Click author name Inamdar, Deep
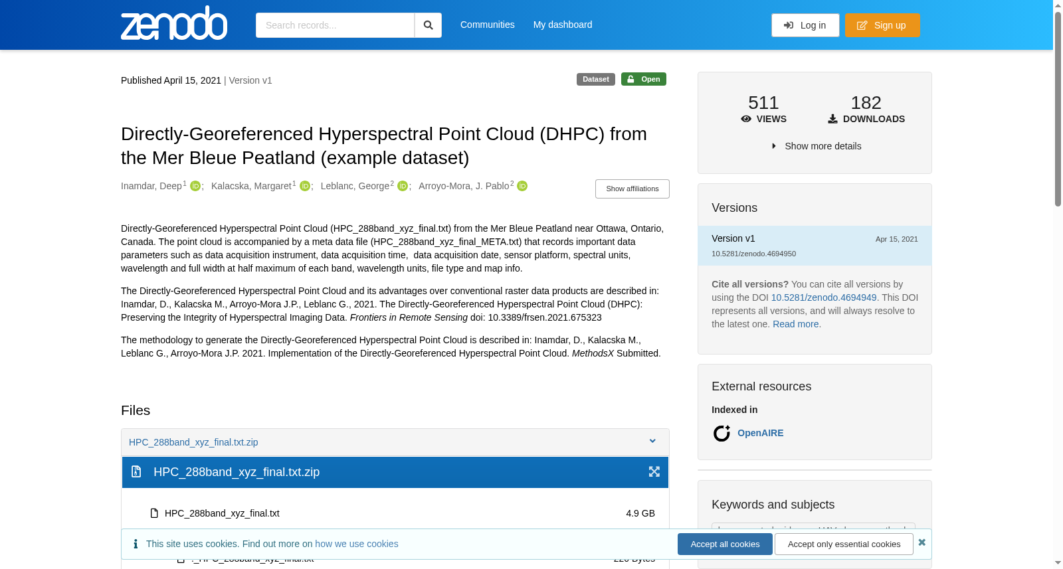The height and width of the screenshot is (569, 1063). pos(151,186)
